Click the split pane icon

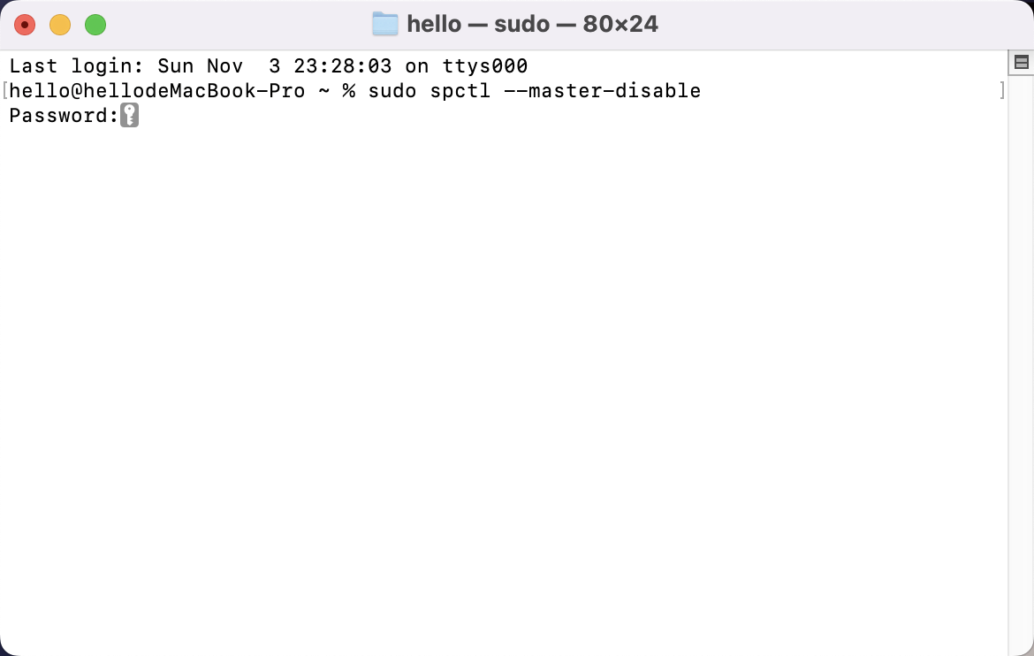(x=1021, y=63)
